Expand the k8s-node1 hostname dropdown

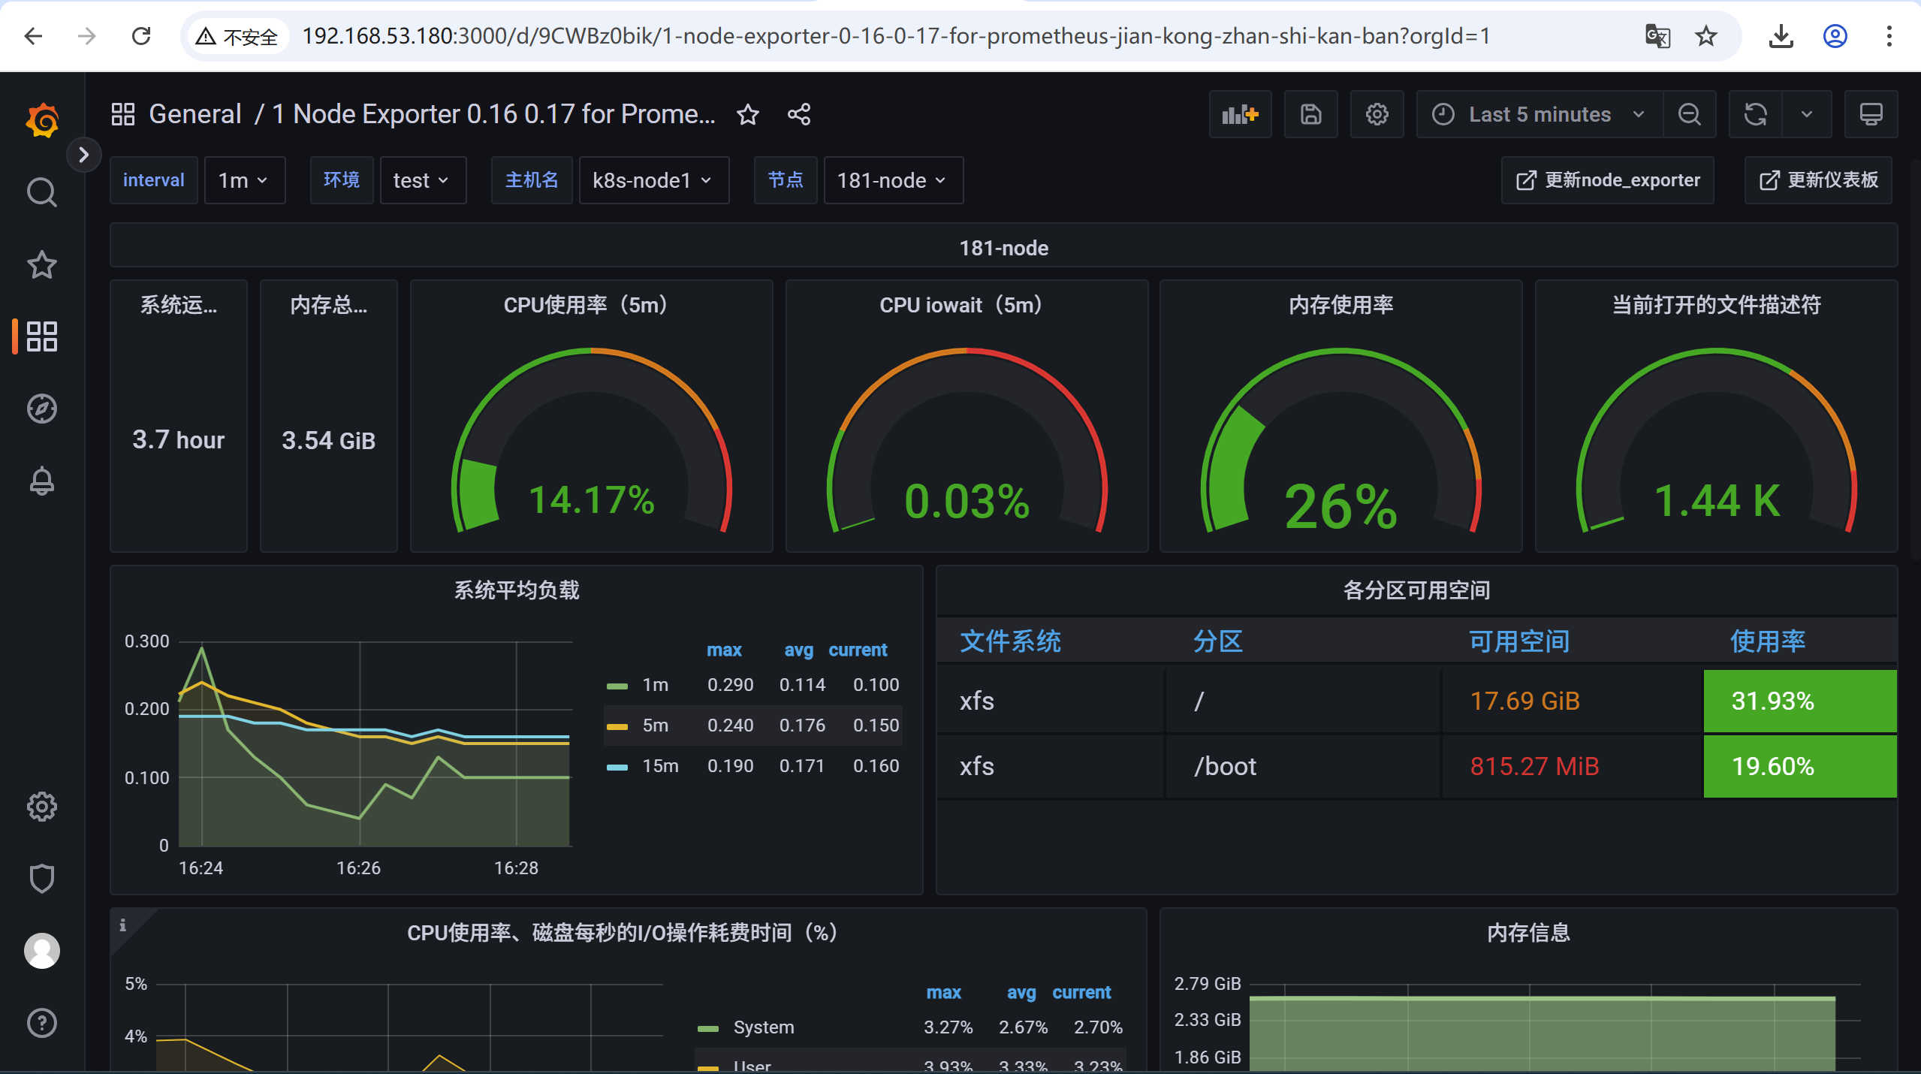653,180
